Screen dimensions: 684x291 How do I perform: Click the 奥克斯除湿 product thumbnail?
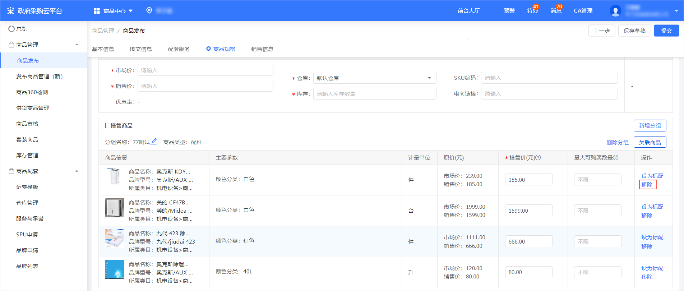tap(114, 269)
